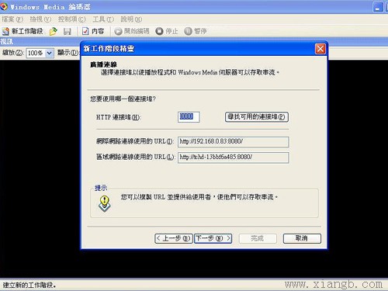The image size is (388, 291).
Task: Open the 說明 menu
Action: tap(131, 19)
